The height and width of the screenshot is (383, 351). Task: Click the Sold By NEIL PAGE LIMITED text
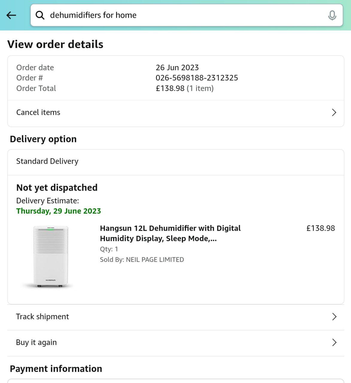click(142, 260)
